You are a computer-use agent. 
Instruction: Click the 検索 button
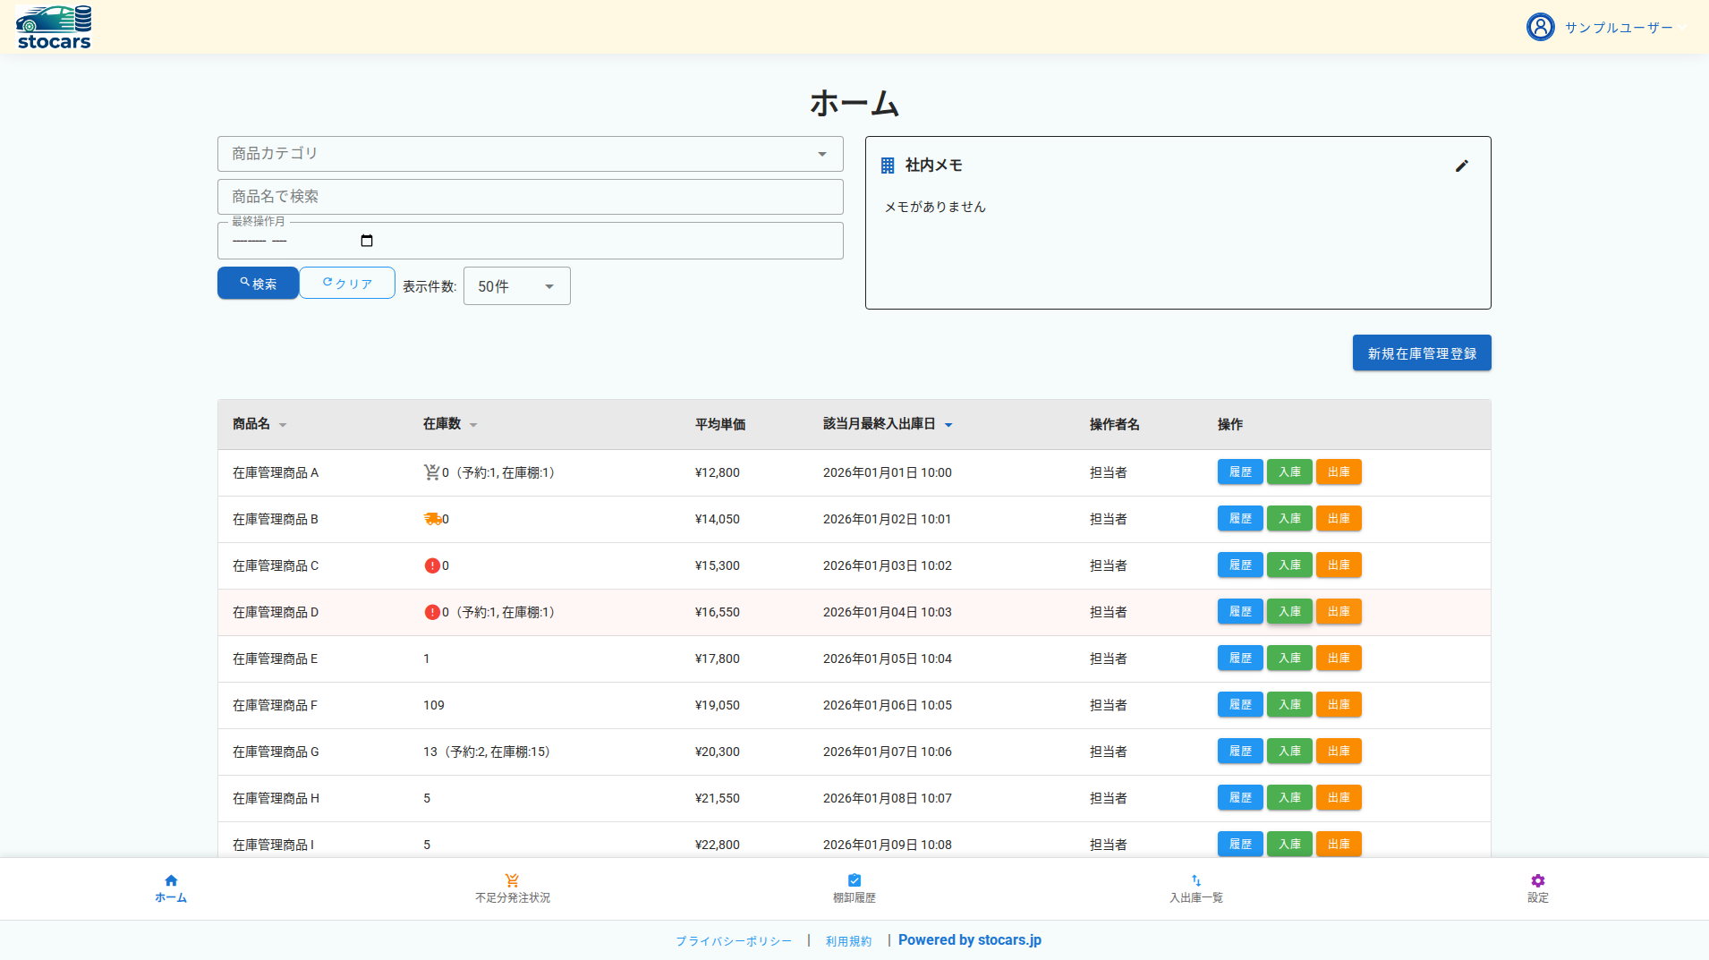pyautogui.click(x=258, y=283)
